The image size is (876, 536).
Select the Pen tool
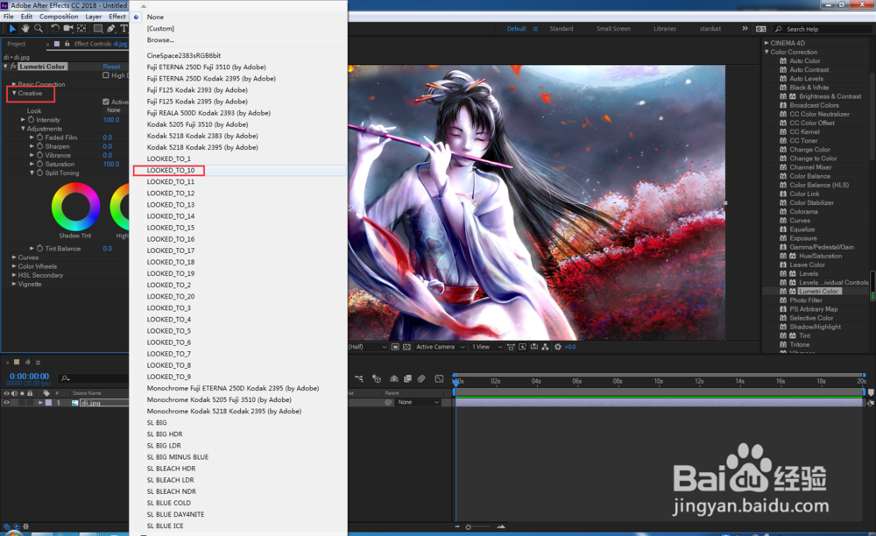(x=111, y=28)
